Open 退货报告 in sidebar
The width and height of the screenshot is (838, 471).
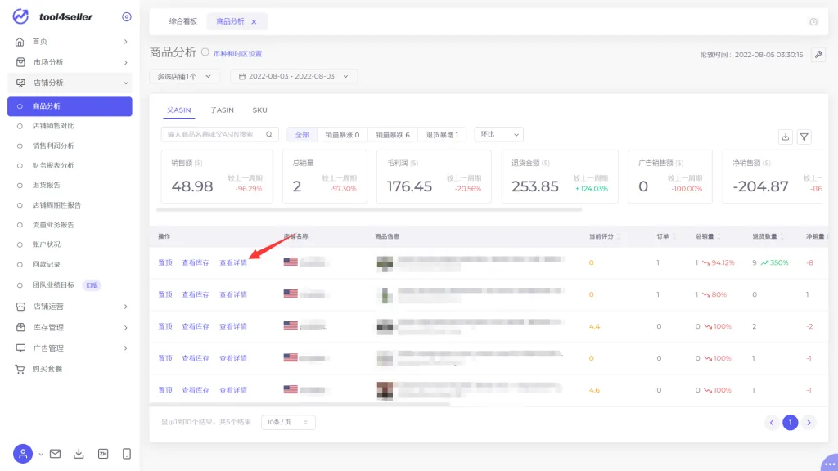pyautogui.click(x=46, y=186)
